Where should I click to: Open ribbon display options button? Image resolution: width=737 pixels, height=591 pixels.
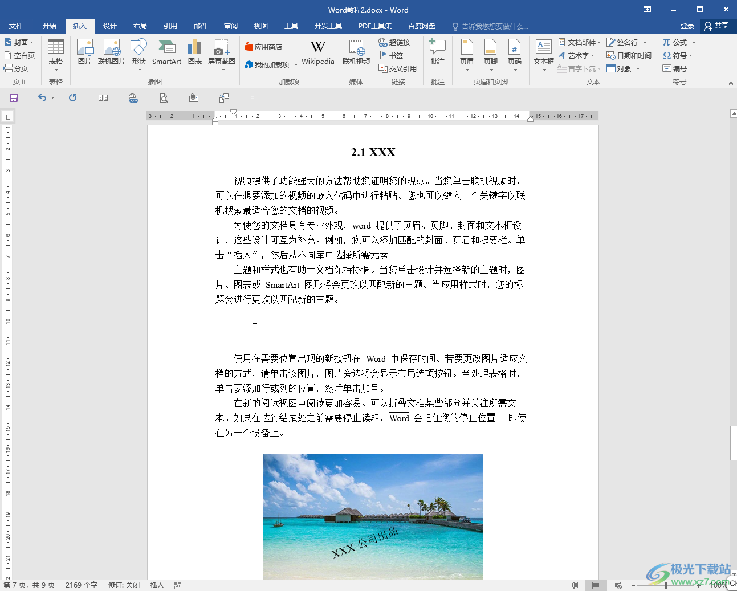click(x=648, y=9)
